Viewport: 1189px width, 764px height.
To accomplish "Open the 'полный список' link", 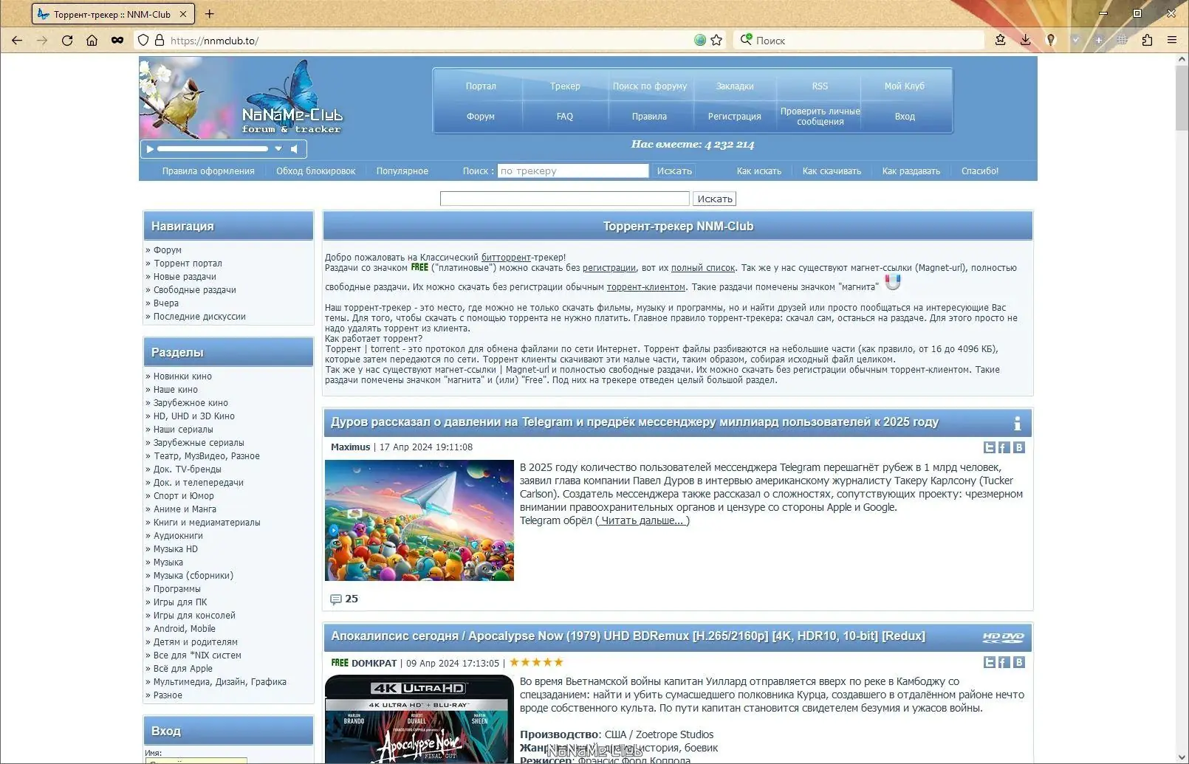I will point(703,268).
